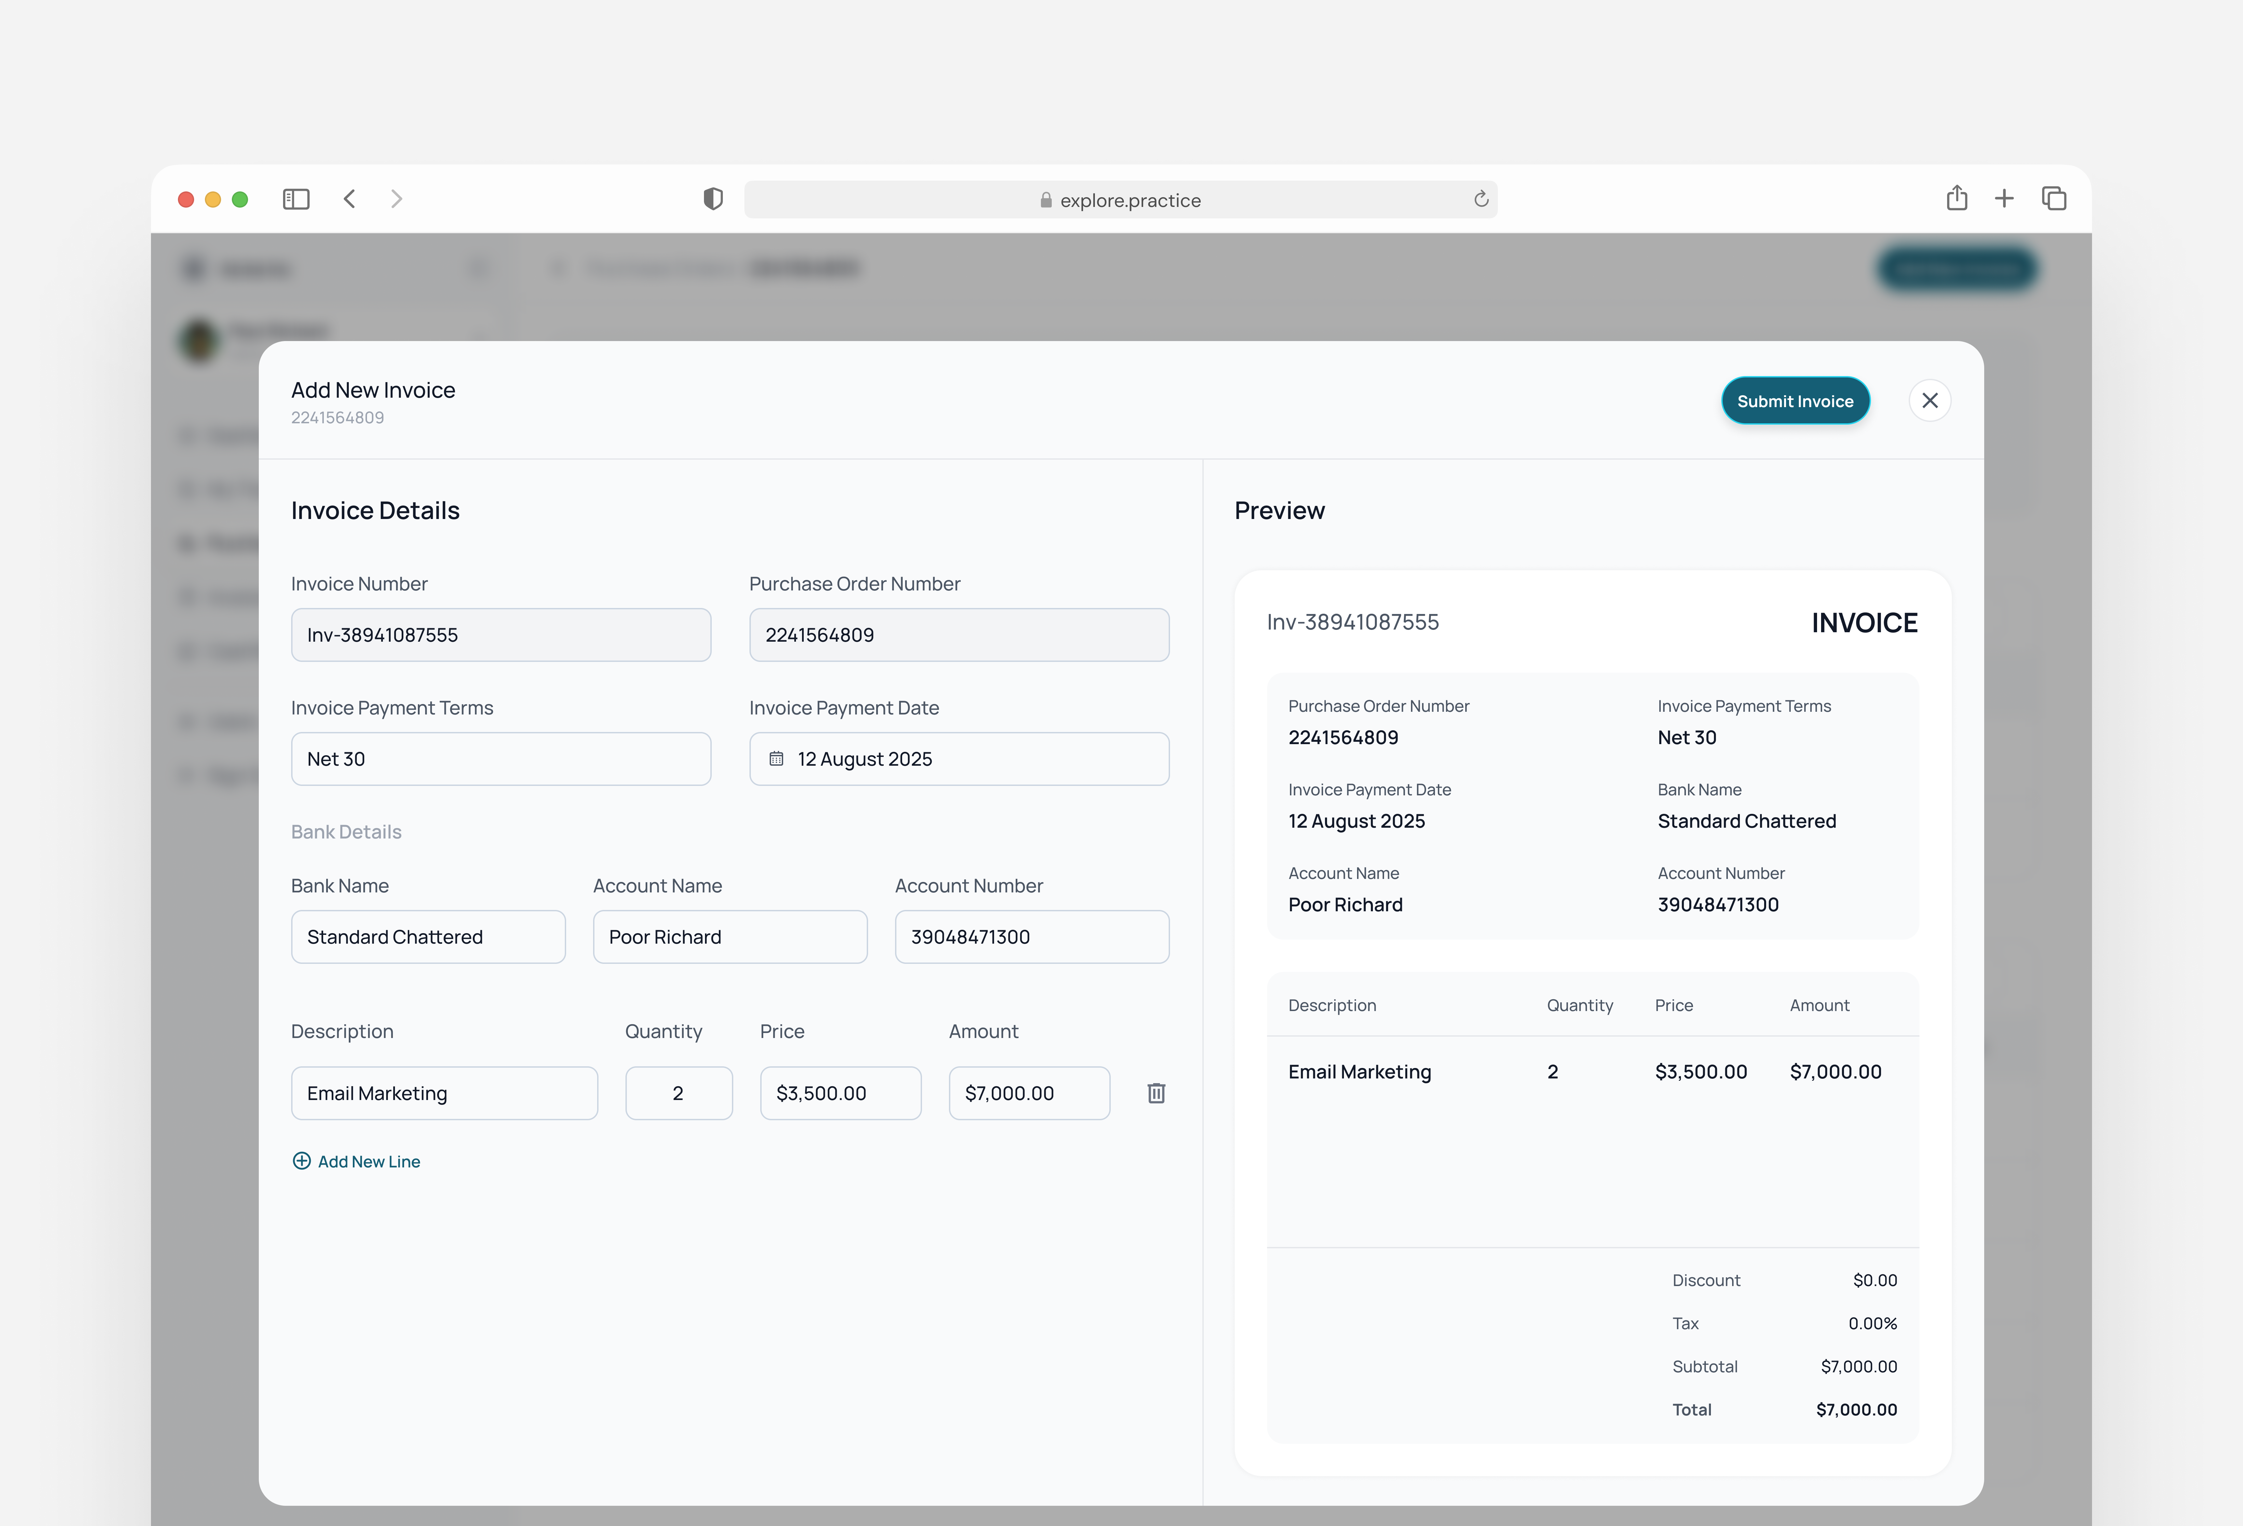Delete the Email Marketing line item
2243x1526 pixels.
coord(1156,1093)
